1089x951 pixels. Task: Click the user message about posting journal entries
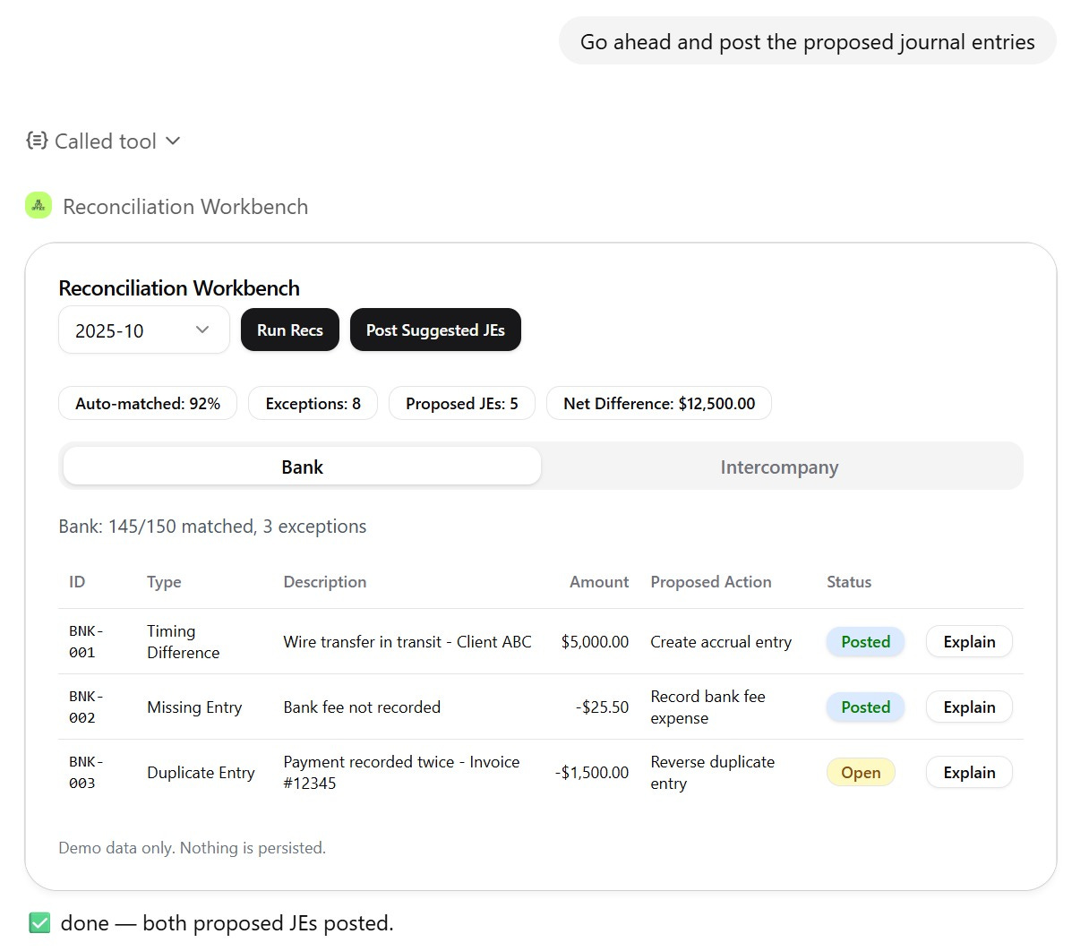(807, 41)
